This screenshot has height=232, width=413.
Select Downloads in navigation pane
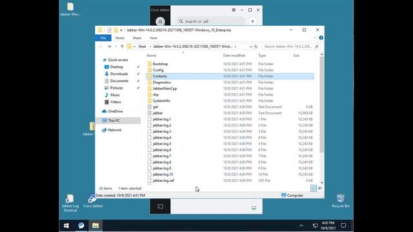click(119, 74)
